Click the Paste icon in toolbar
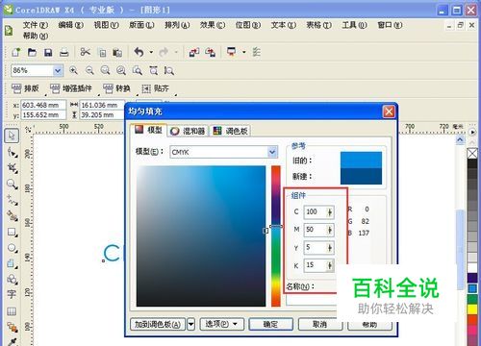 pyautogui.click(x=117, y=53)
